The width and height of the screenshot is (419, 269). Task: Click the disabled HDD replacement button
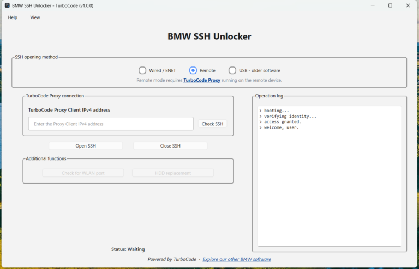(173, 173)
